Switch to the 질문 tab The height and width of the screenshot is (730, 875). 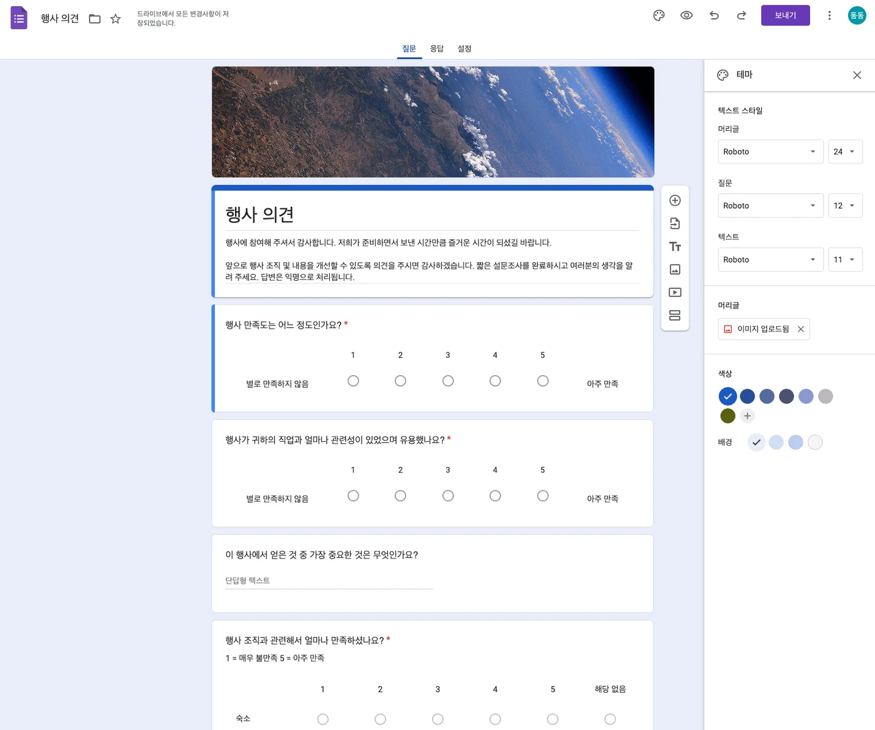click(x=409, y=49)
